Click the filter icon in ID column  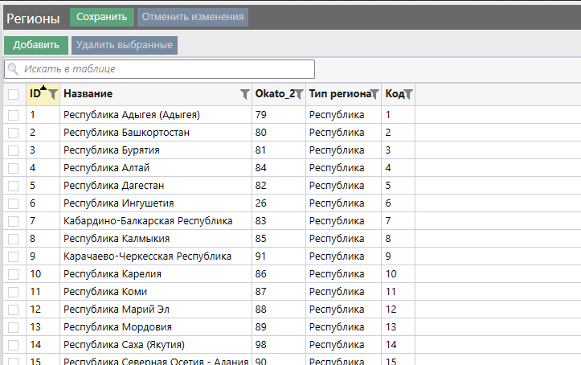point(53,95)
